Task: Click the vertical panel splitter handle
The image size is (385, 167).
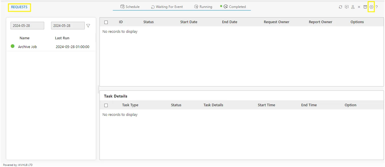Action: click(x=98, y=89)
